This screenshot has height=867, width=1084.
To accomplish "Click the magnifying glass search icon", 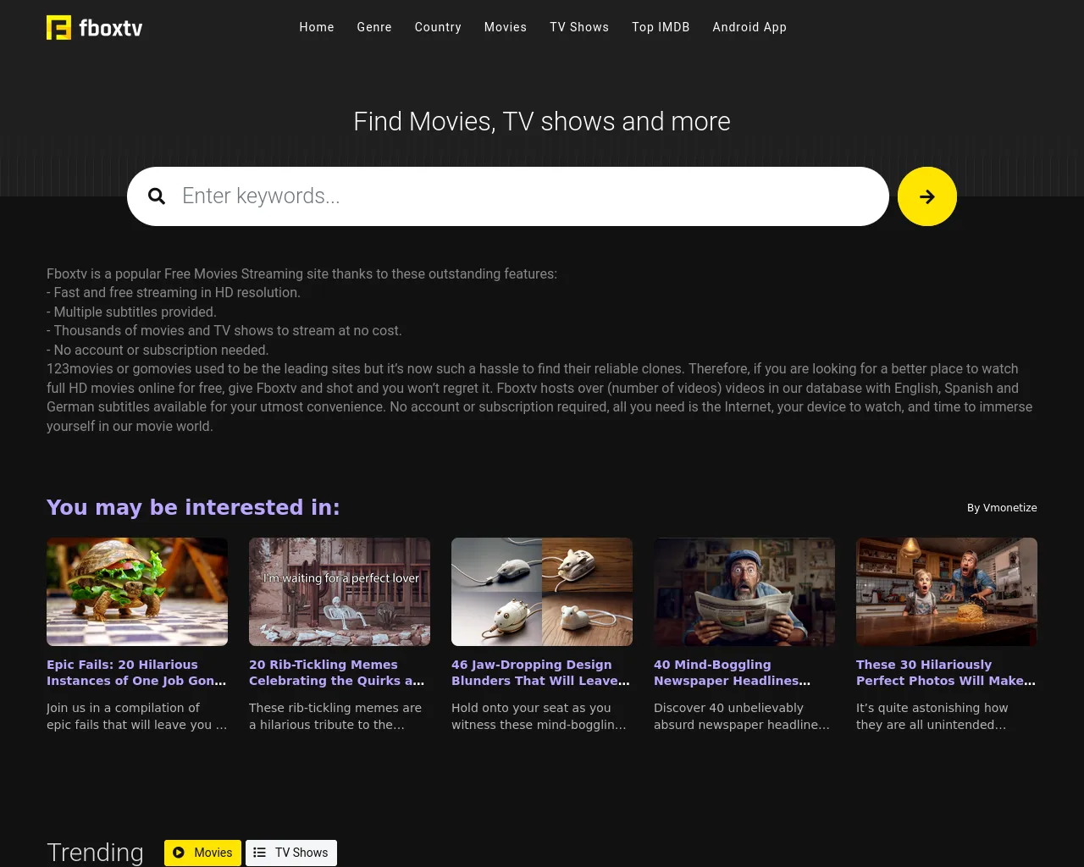I will 157,196.
